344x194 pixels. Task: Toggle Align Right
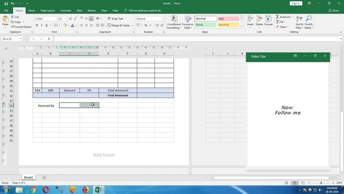tap(91, 25)
